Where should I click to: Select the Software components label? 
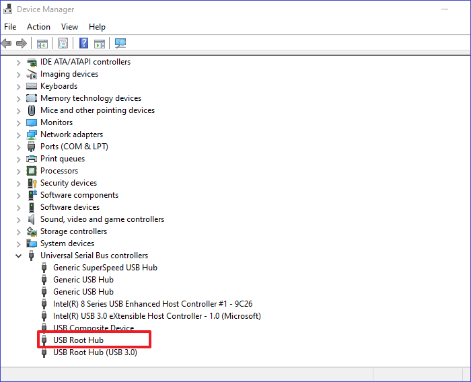click(79, 195)
